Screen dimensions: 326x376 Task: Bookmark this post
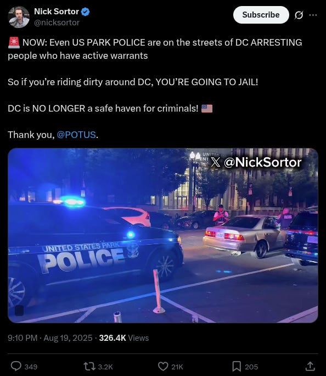point(237,366)
